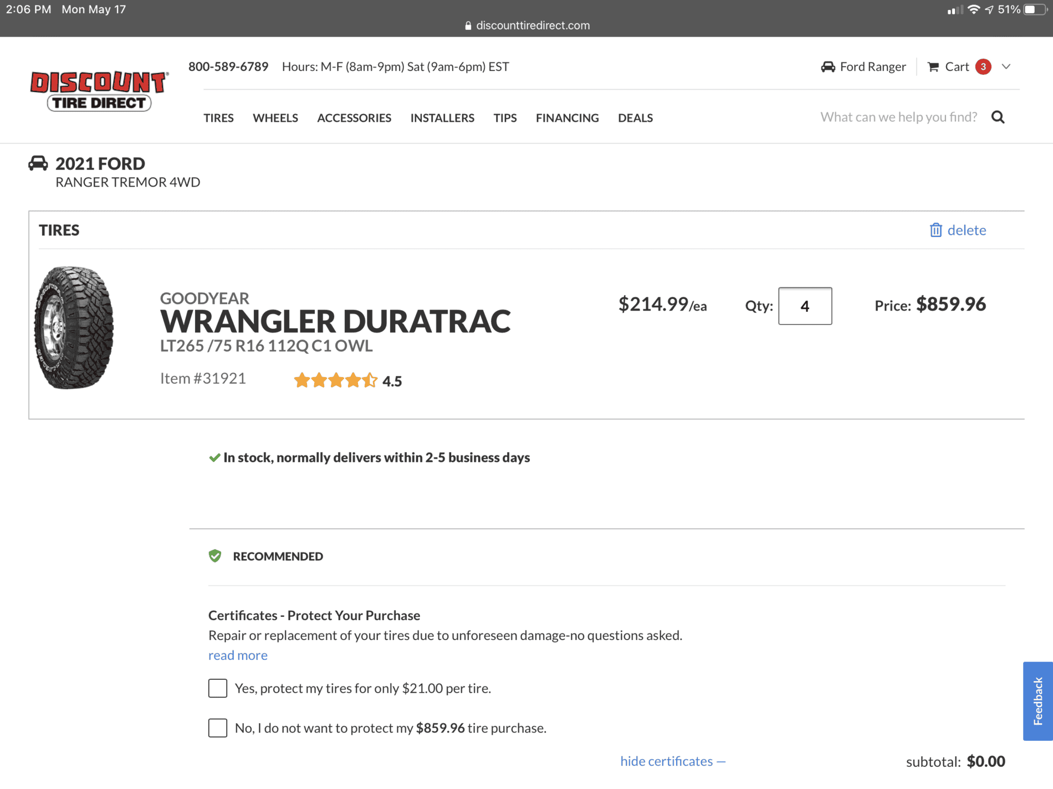Focus the 'What can we help you find?' search field
Viewport: 1053px width, 789px height.
[899, 117]
